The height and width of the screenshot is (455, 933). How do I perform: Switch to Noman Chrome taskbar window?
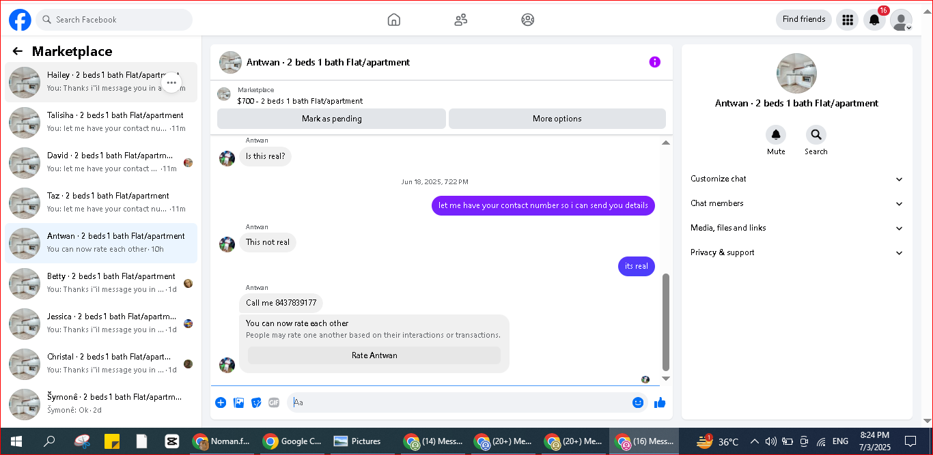[x=222, y=441]
